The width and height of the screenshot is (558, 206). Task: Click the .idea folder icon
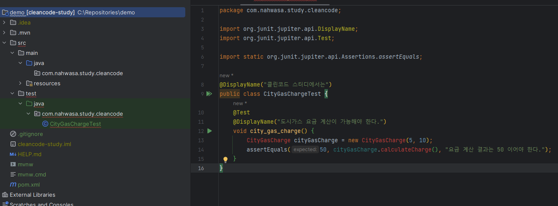coord(13,22)
